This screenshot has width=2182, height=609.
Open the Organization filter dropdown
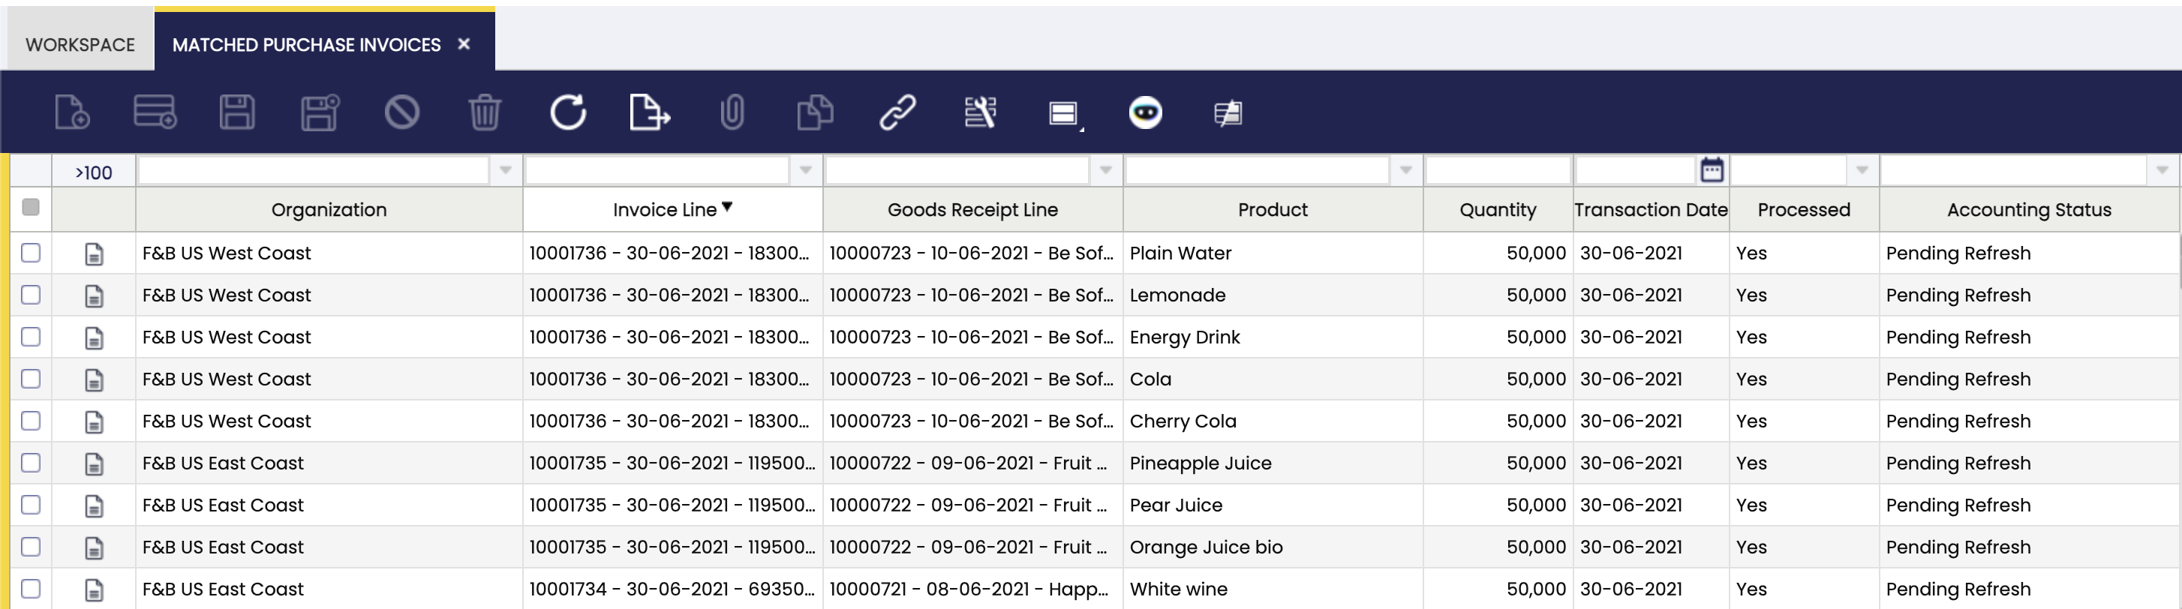click(506, 170)
